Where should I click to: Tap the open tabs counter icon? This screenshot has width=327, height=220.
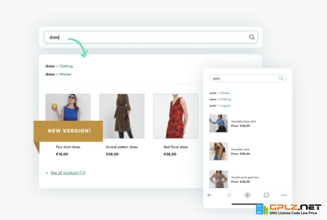pyautogui.click(x=266, y=195)
